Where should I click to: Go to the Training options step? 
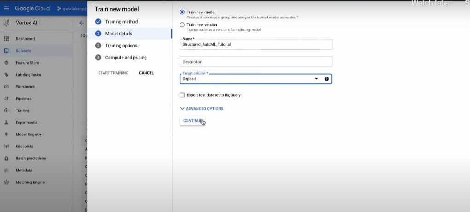point(121,46)
